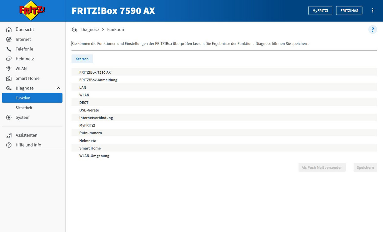This screenshot has width=383, height=232.
Task: Click the Rufnummern row
Action: click(x=224, y=133)
